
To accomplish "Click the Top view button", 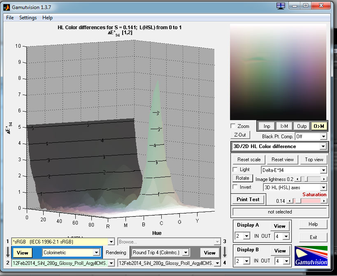I will click(314, 160).
